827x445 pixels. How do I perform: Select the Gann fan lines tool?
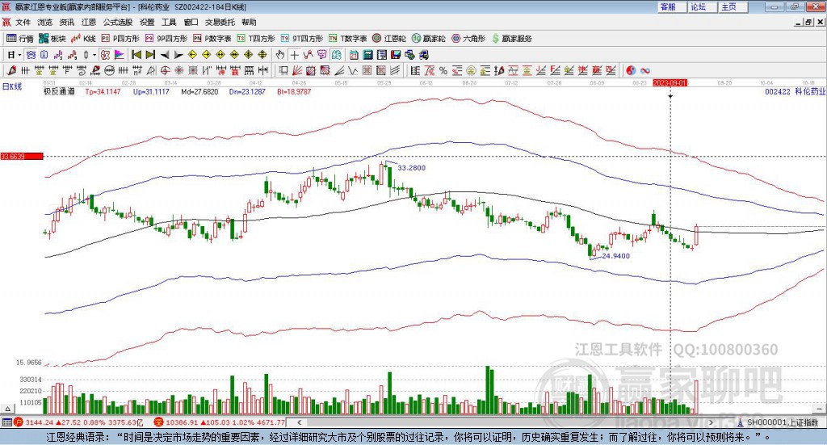click(297, 70)
